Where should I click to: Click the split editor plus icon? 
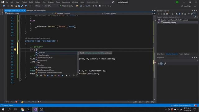(x=155, y=13)
